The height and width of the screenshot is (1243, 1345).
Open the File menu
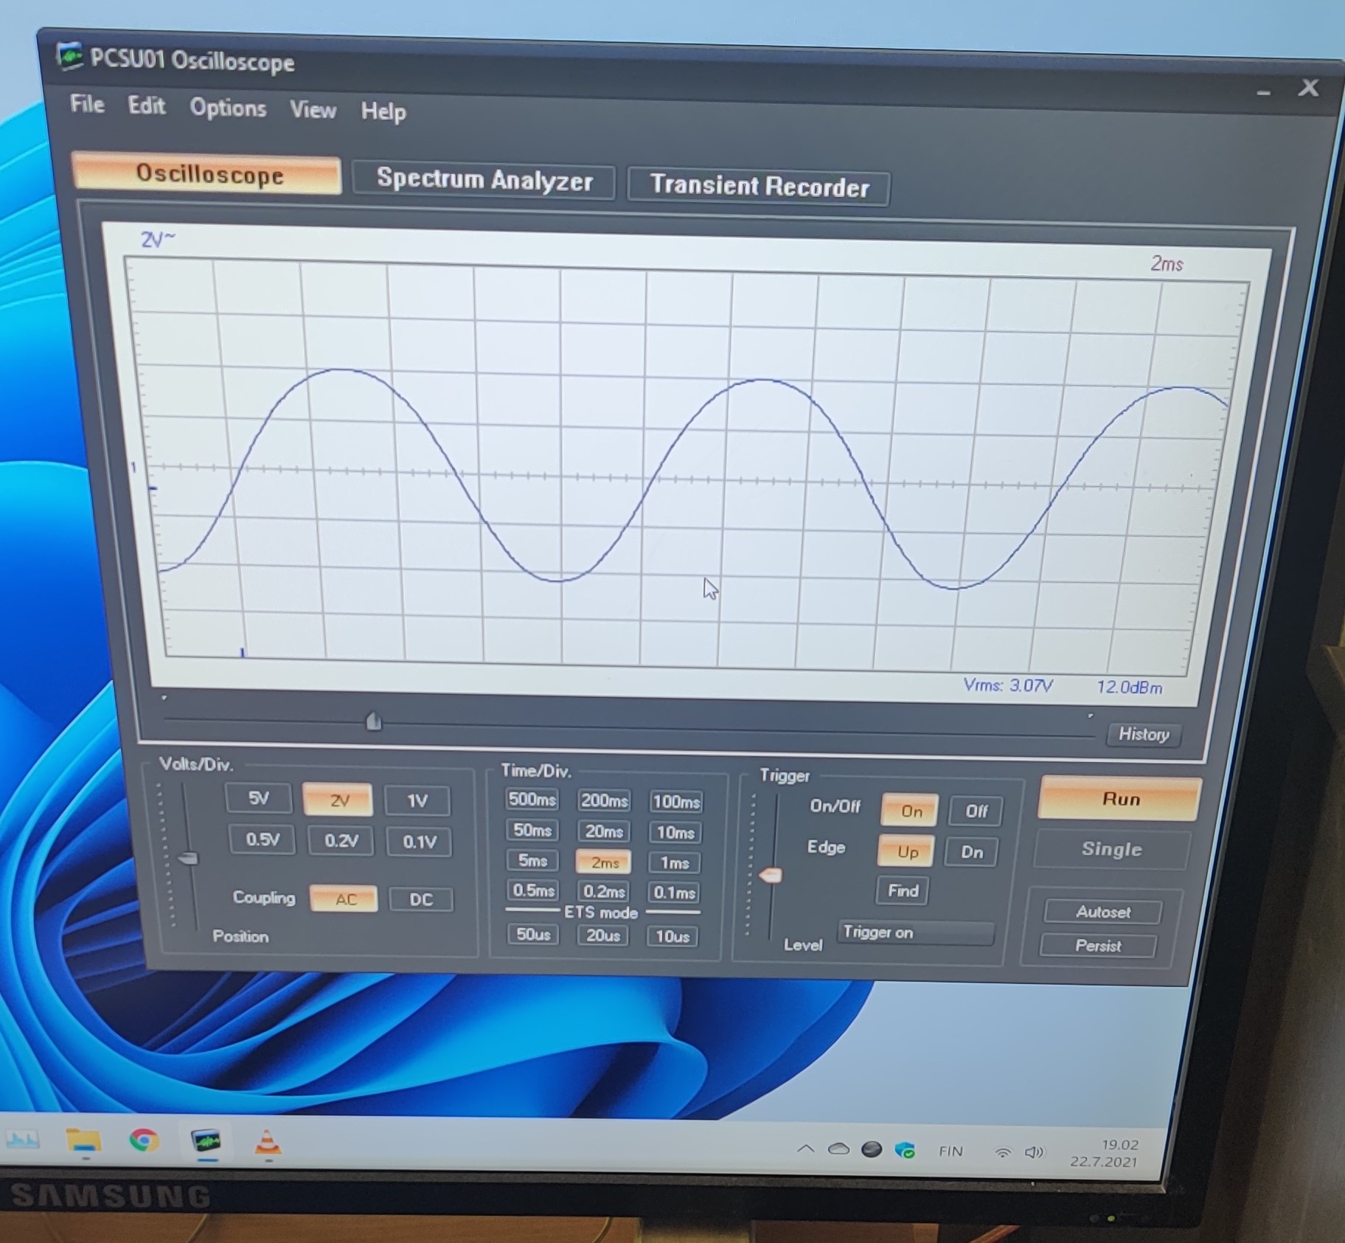[87, 104]
